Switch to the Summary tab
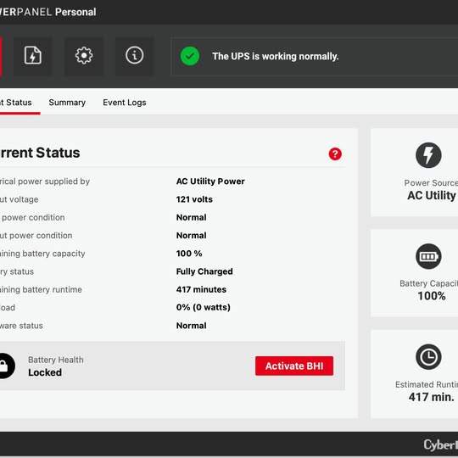This screenshot has width=458, height=458. pos(67,103)
